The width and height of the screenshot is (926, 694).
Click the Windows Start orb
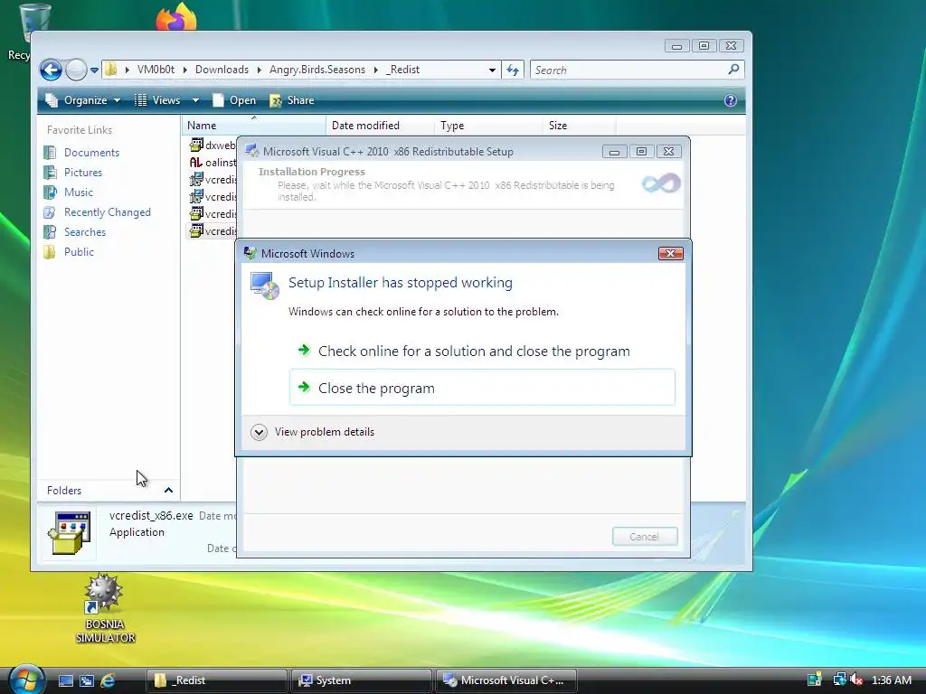pyautogui.click(x=26, y=680)
